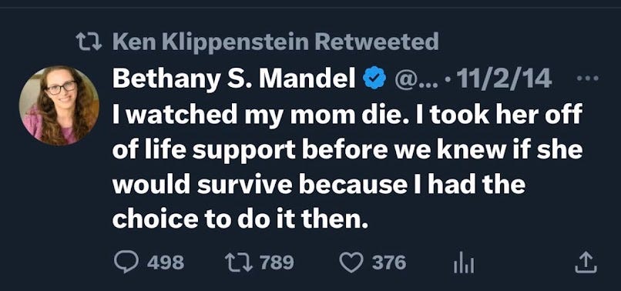Image resolution: width=621 pixels, height=291 pixels.
Task: Open the 11/2/14 timestamp link
Action: pyautogui.click(x=504, y=79)
